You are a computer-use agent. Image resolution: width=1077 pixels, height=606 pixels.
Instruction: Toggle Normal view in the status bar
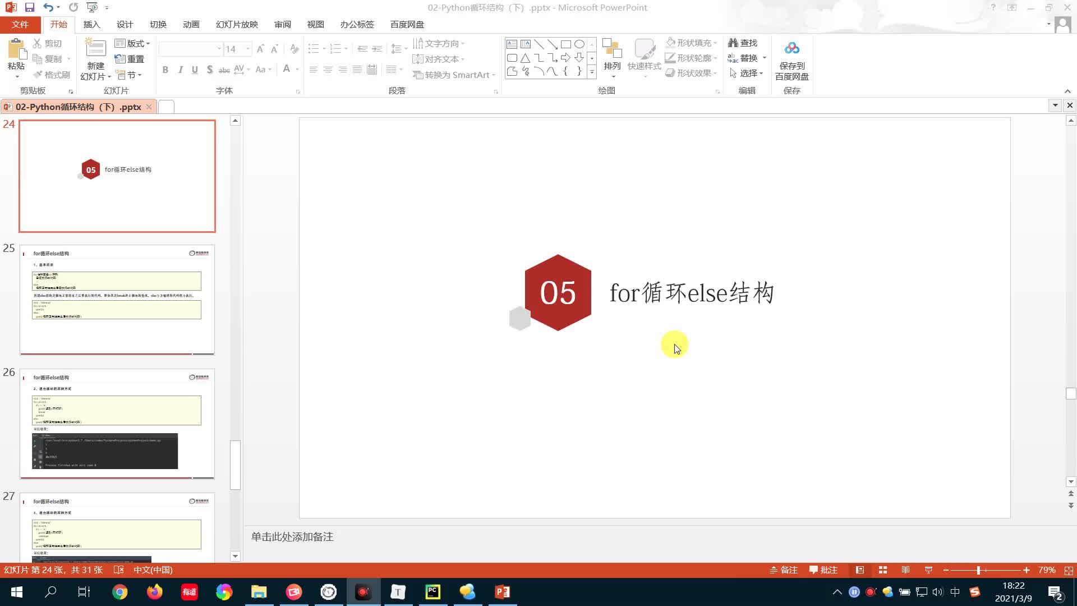pos(859,570)
